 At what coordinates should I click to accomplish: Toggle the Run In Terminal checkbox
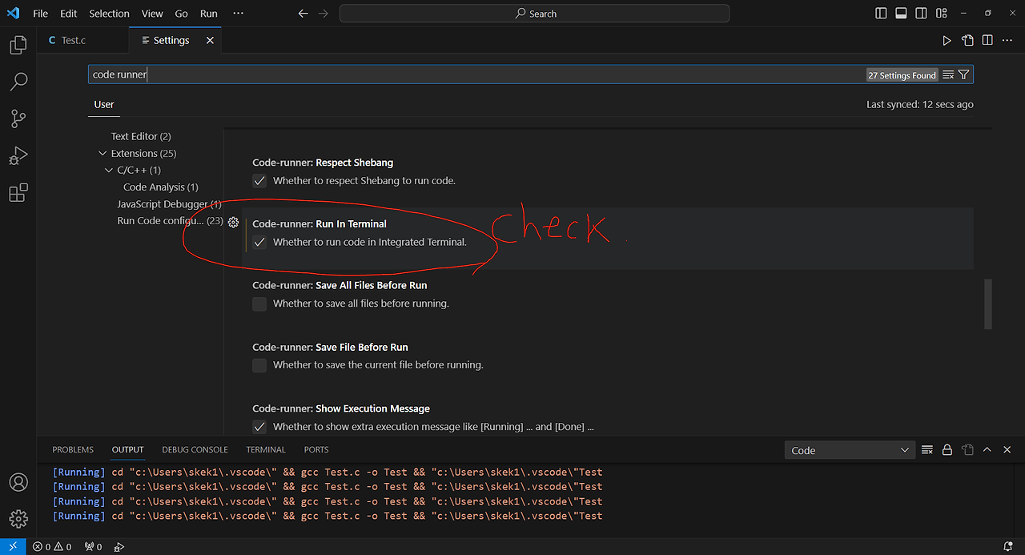click(x=259, y=242)
